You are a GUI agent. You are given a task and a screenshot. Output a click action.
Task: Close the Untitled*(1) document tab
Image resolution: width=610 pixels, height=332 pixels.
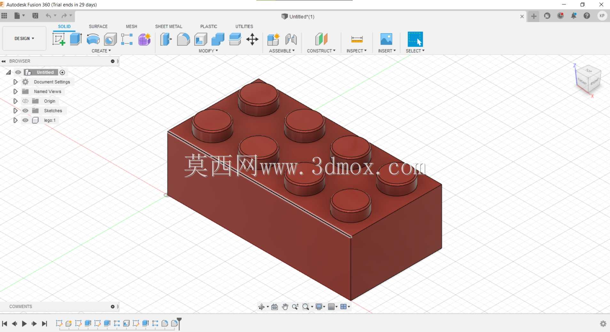[x=522, y=16]
